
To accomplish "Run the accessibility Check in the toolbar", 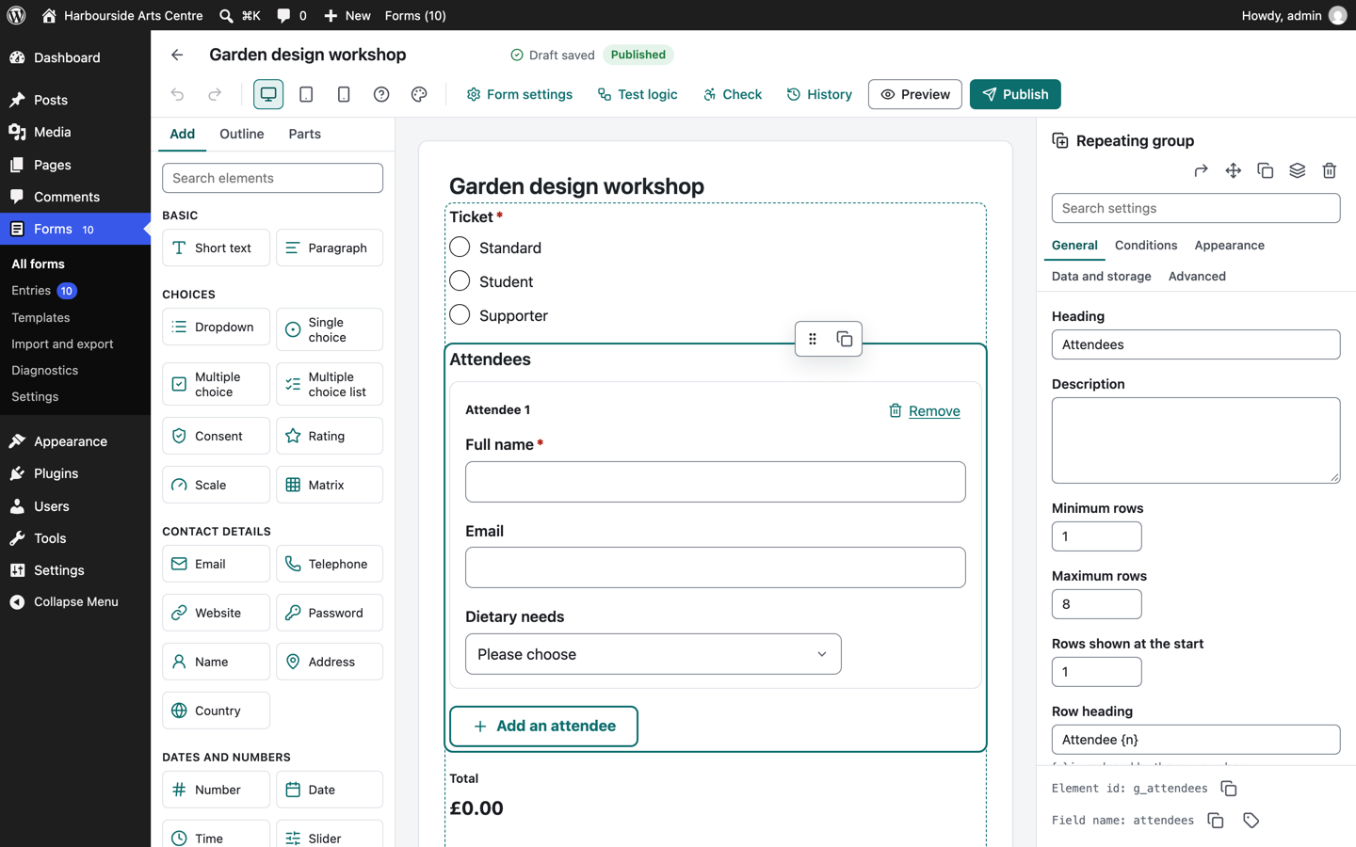I will 733,94.
